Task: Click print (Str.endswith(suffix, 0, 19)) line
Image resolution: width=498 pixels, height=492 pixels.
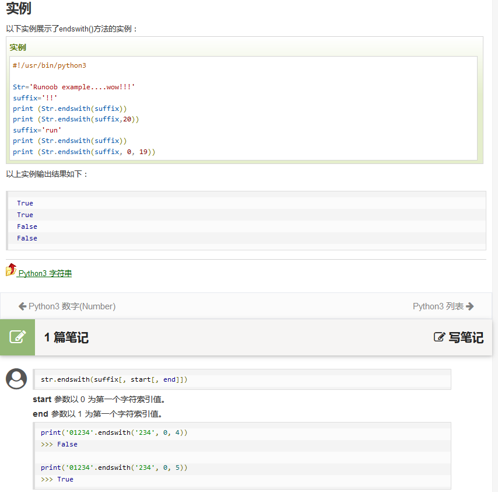Action: pyautogui.click(x=84, y=152)
